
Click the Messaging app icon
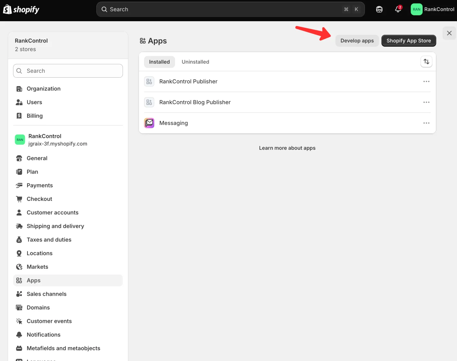pos(149,123)
